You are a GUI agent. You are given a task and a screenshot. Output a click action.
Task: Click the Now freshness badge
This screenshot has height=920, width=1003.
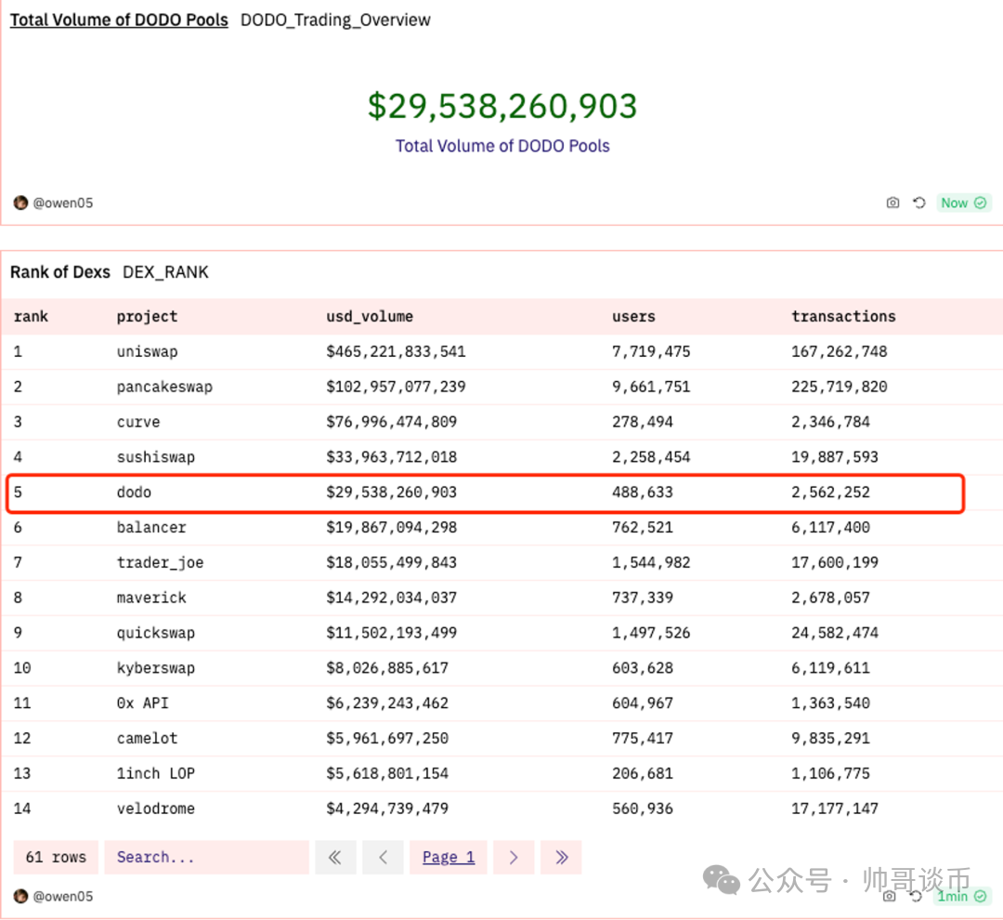pyautogui.click(x=963, y=203)
